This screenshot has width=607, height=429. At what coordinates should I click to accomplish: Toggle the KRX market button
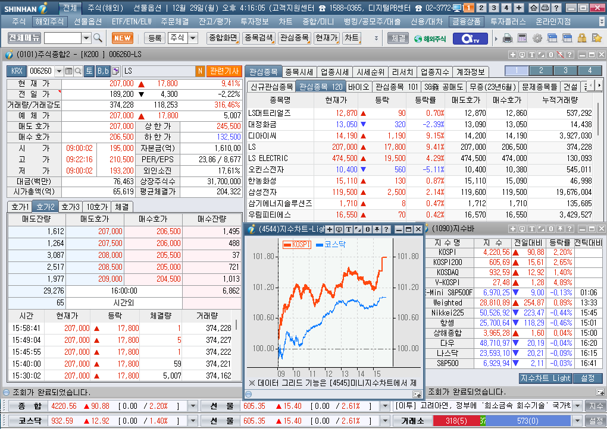[17, 71]
